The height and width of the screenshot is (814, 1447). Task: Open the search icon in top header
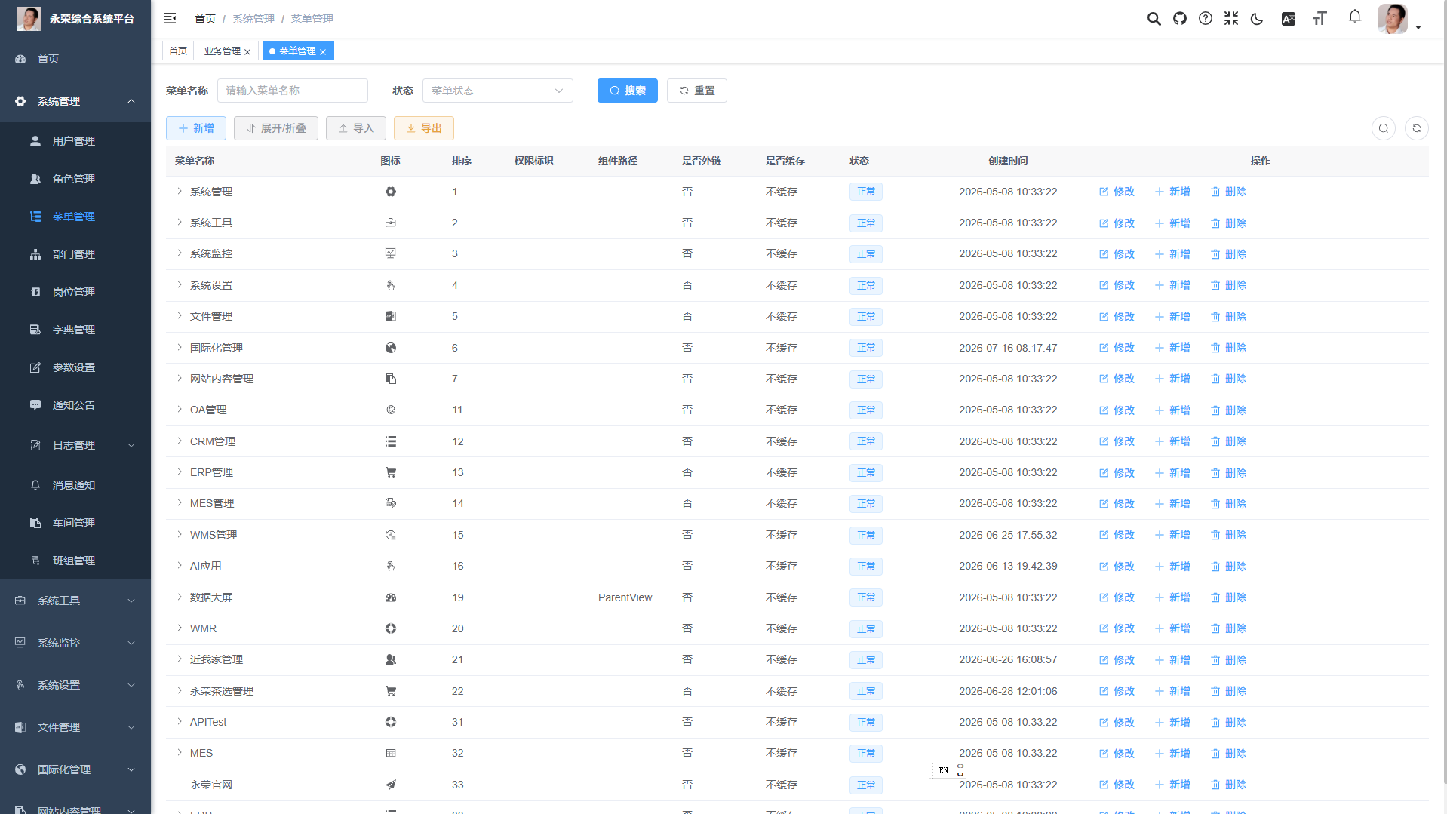click(x=1154, y=19)
